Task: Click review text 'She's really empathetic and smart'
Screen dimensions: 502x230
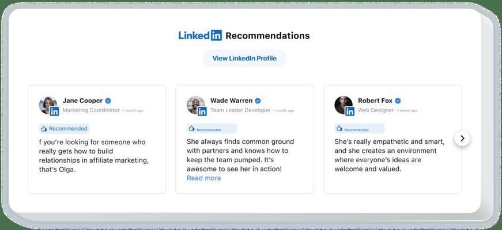Action: (389, 155)
